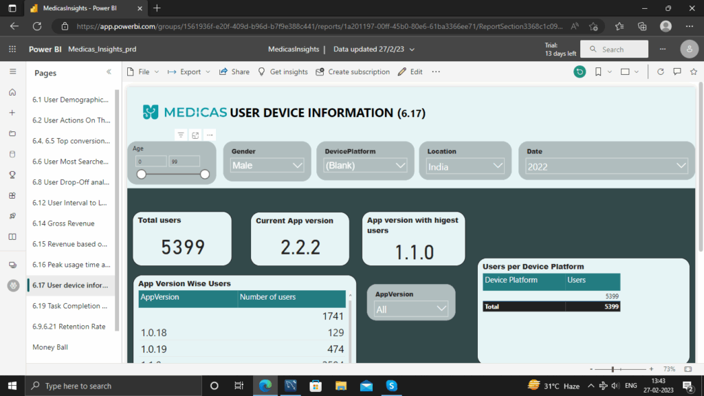Open page 6.16 Peak usage time
This screenshot has height=396, width=704.
pos(71,265)
